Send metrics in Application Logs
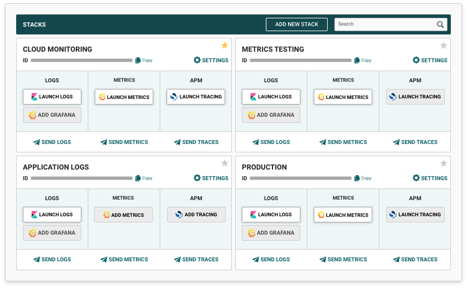The image size is (467, 288). coord(124,260)
